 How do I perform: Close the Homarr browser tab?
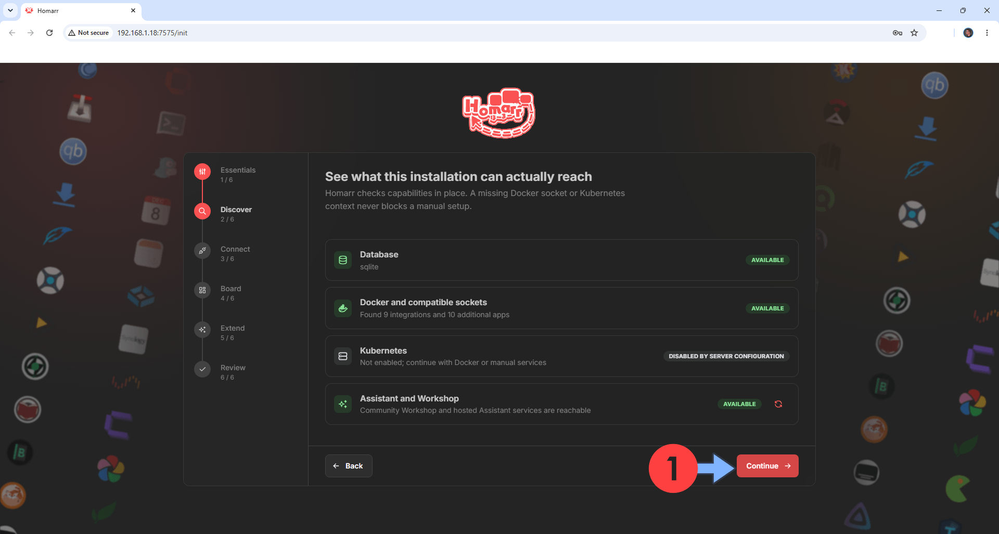click(x=133, y=10)
